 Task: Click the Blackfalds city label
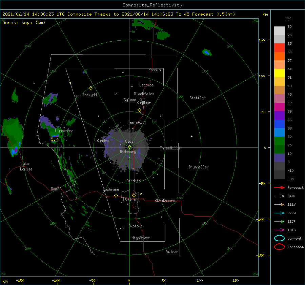pyautogui.click(x=144, y=94)
